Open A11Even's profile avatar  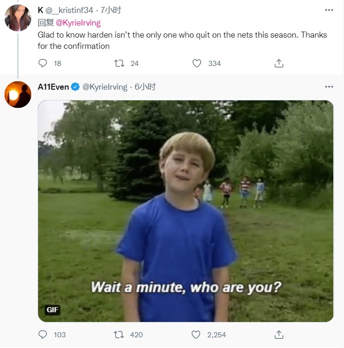[18, 94]
